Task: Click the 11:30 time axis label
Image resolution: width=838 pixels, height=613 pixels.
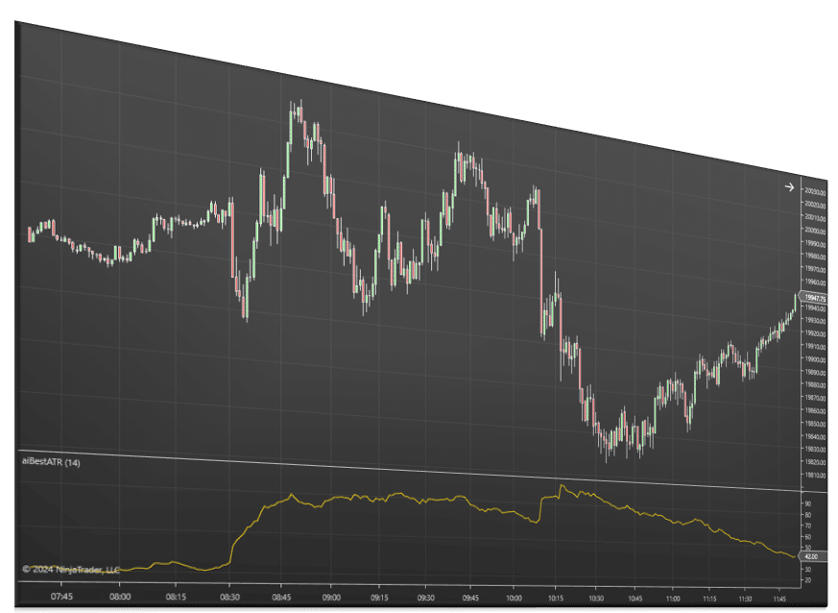Action: tap(745, 600)
